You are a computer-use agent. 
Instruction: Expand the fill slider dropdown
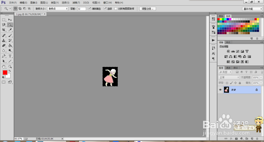pyautogui.click(x=261, y=83)
